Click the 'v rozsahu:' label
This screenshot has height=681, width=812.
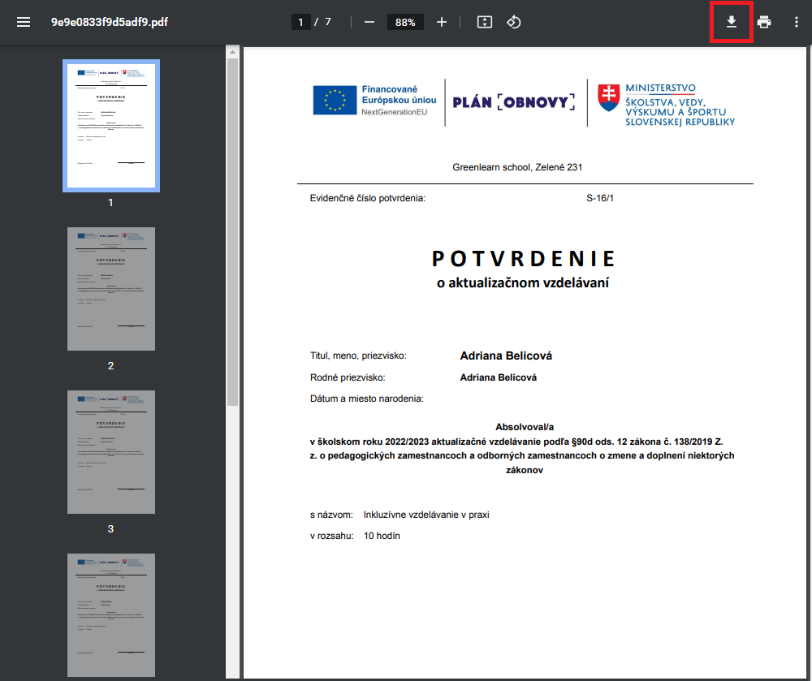pyautogui.click(x=332, y=536)
